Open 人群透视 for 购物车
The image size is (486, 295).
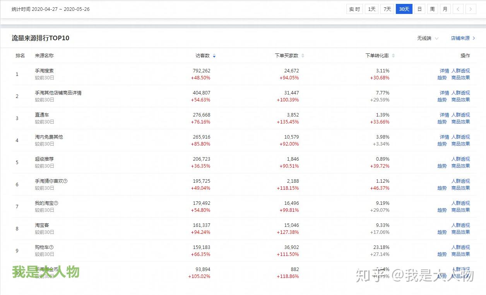[x=460, y=247]
